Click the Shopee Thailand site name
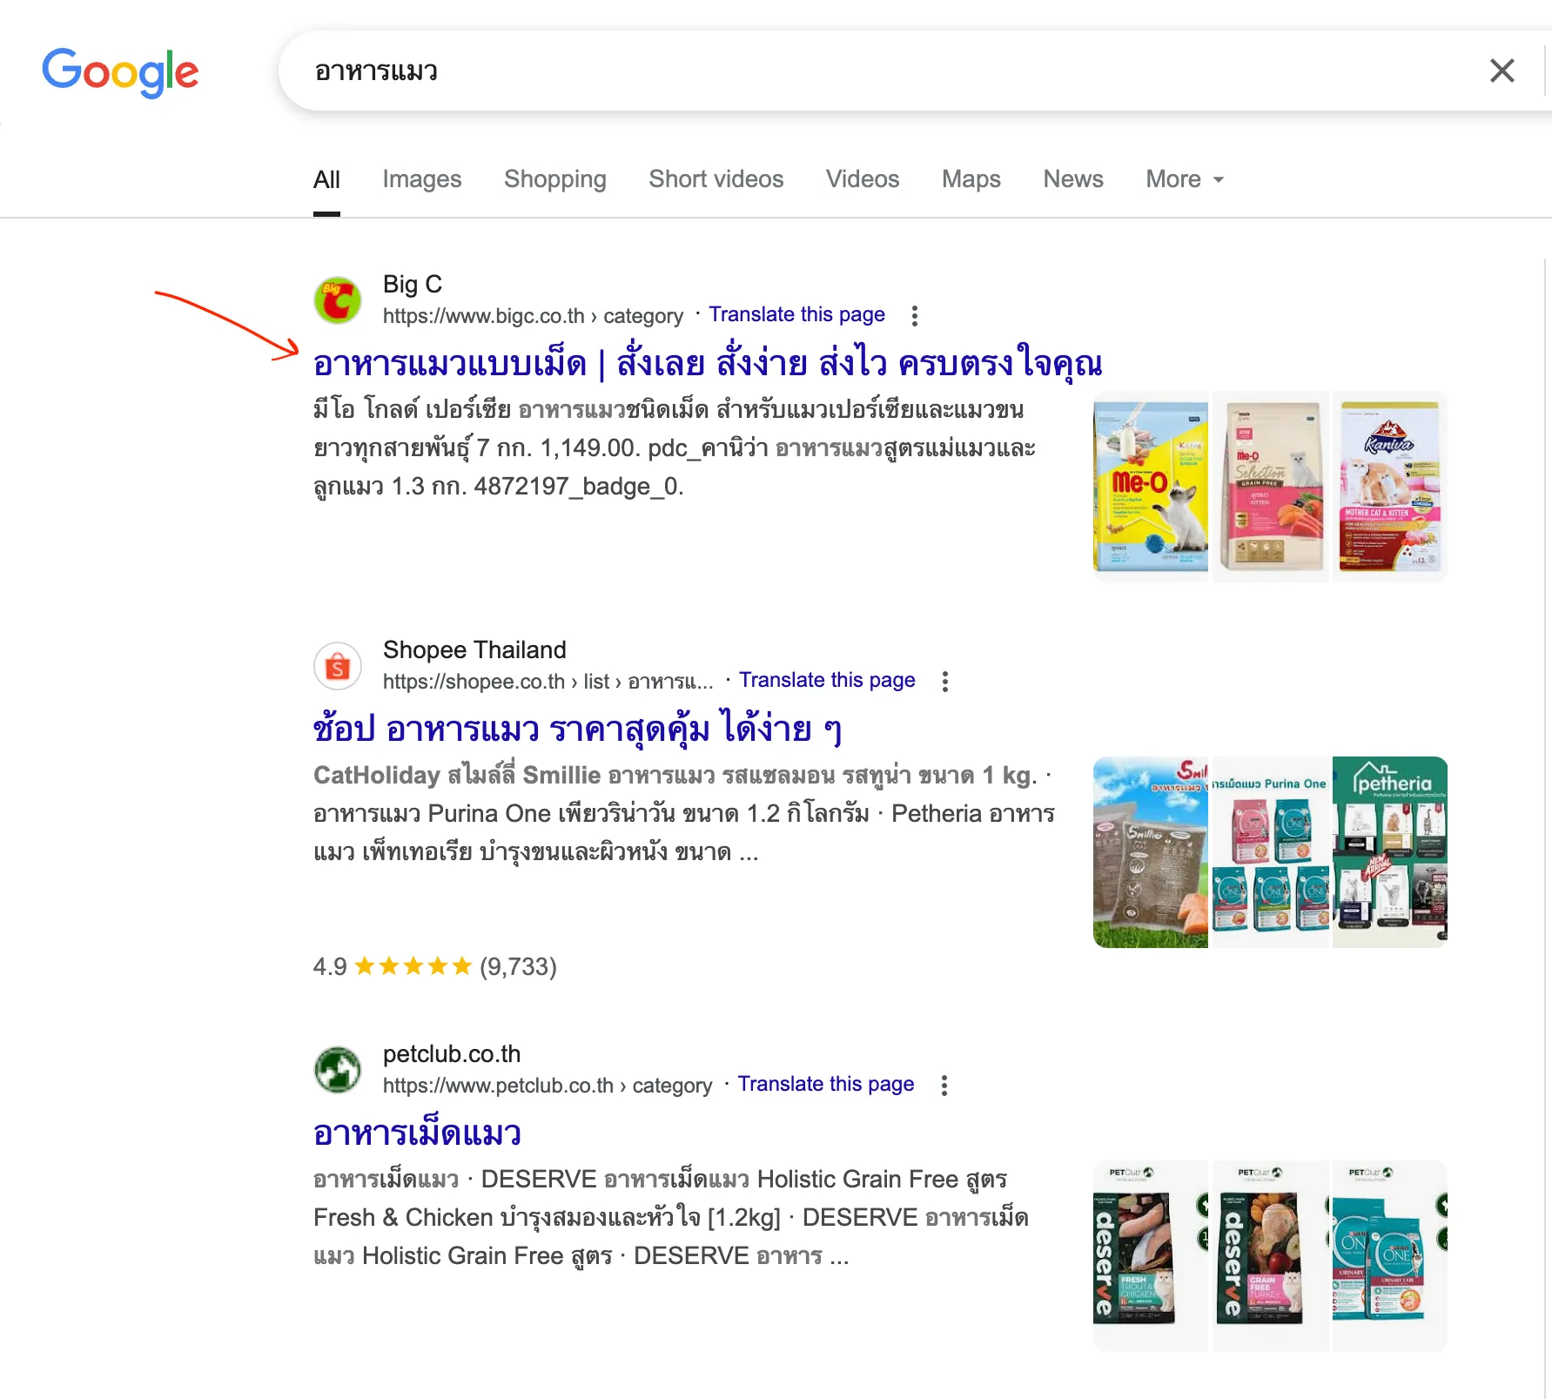The height and width of the screenshot is (1399, 1552). 474,649
